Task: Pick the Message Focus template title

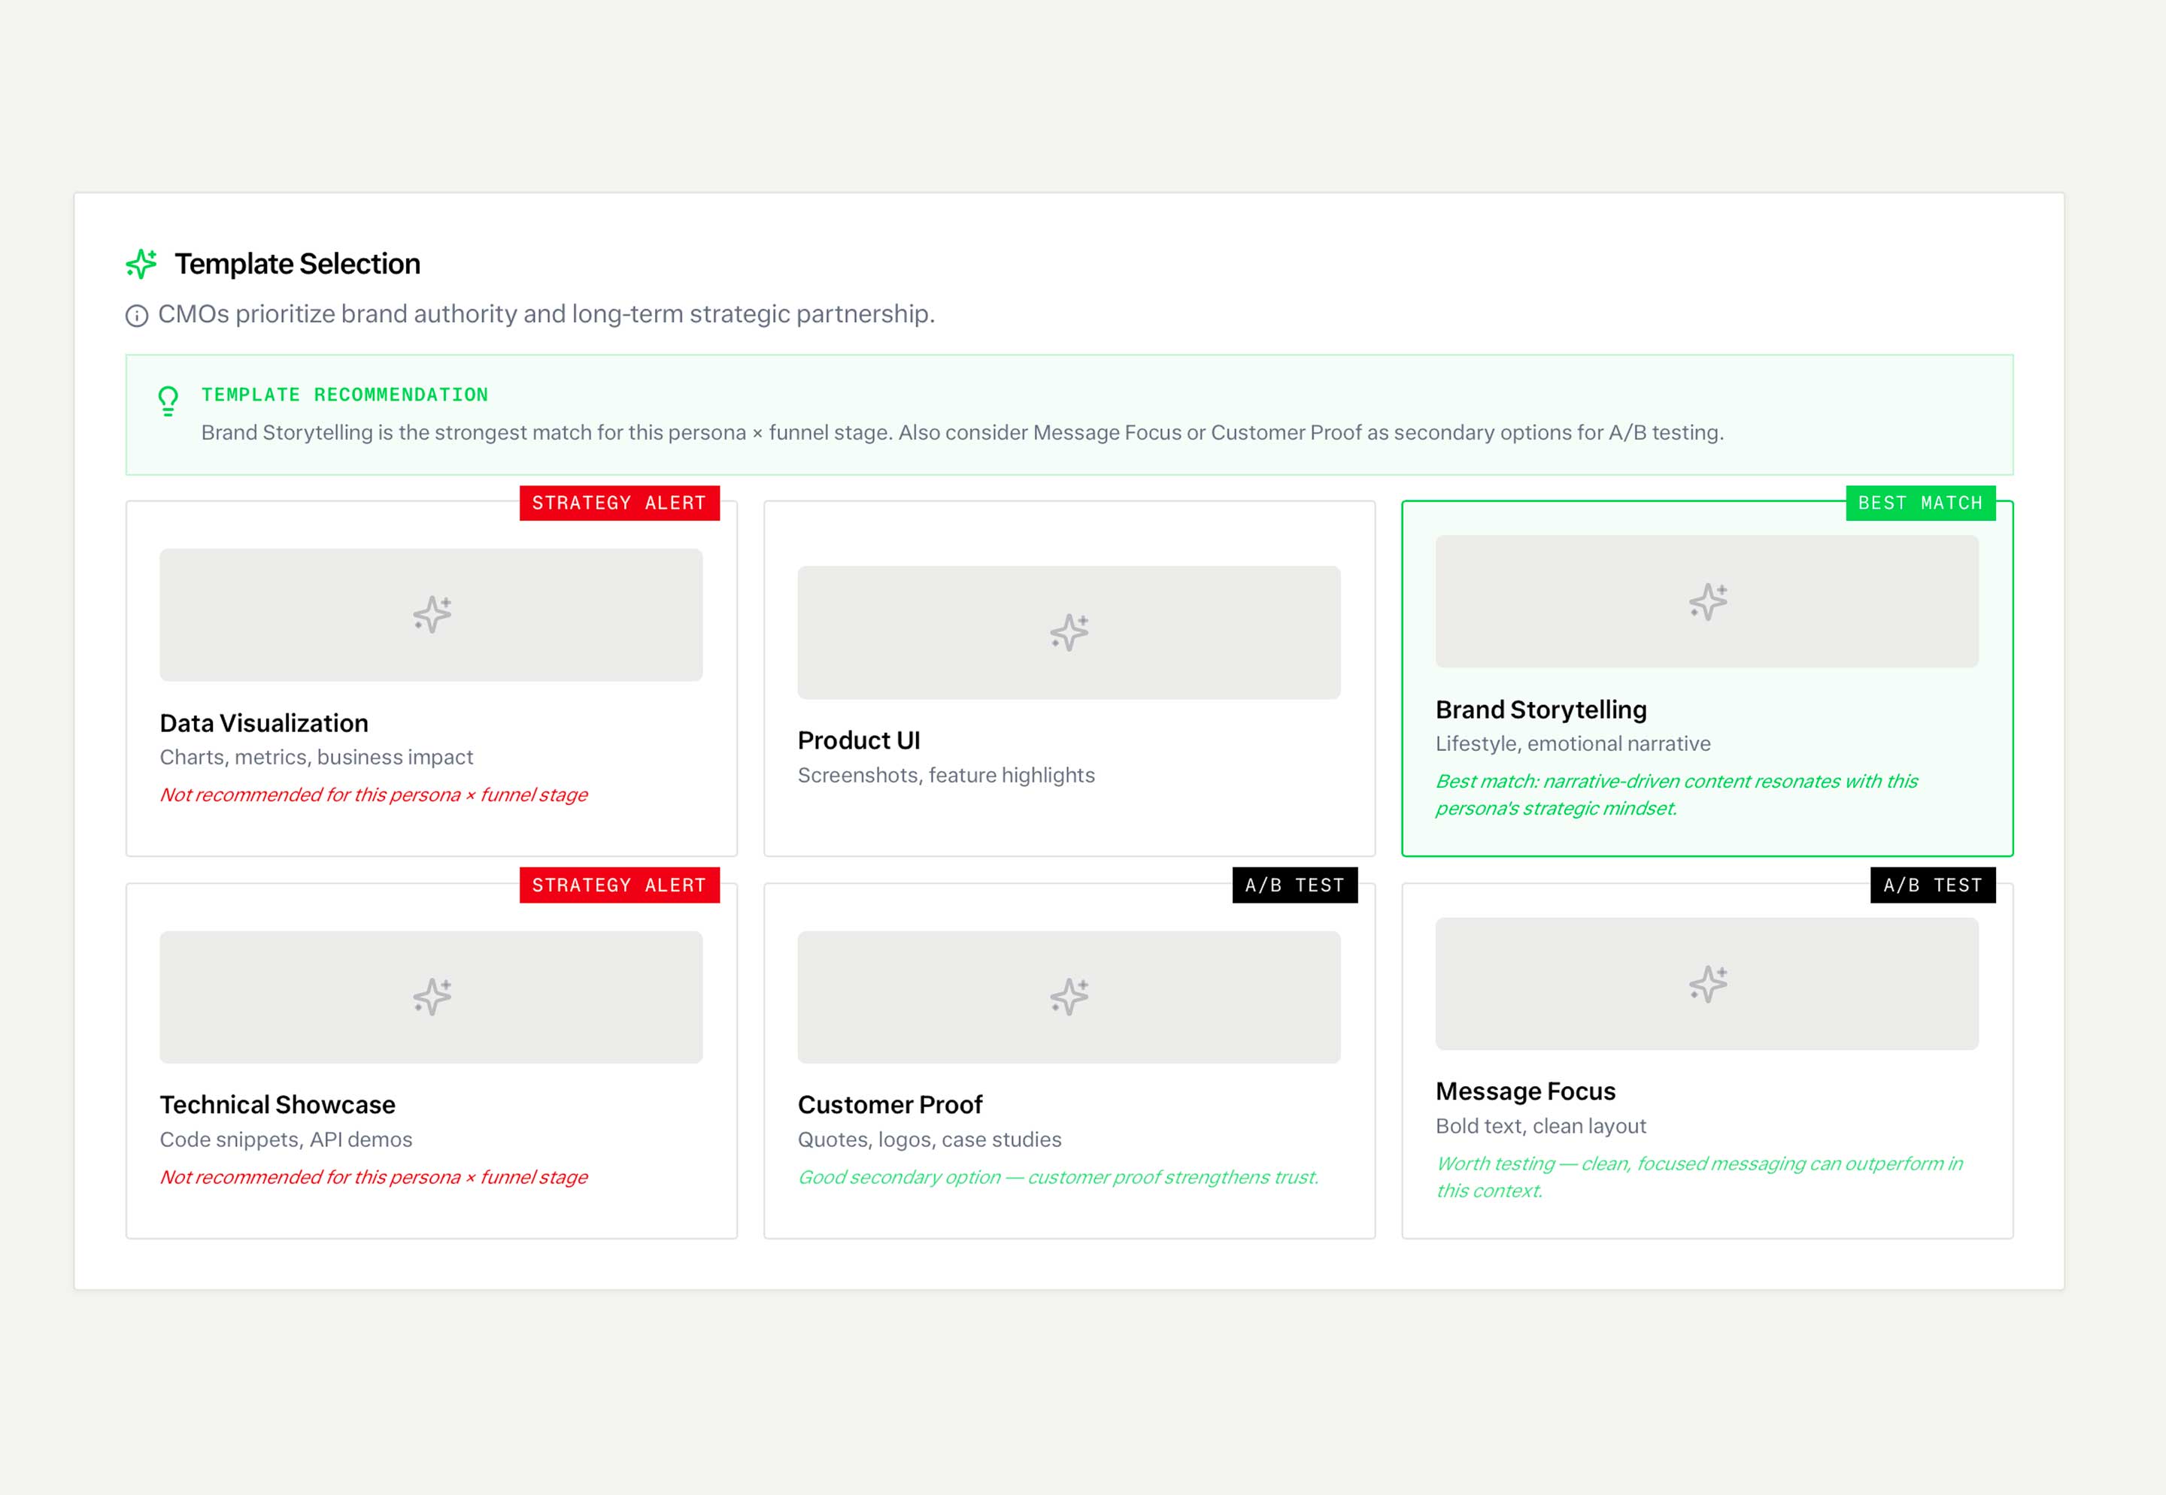Action: tap(1525, 1091)
